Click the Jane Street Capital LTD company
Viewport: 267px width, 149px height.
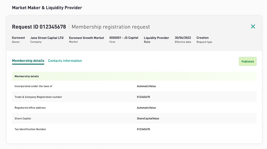pos(47,38)
